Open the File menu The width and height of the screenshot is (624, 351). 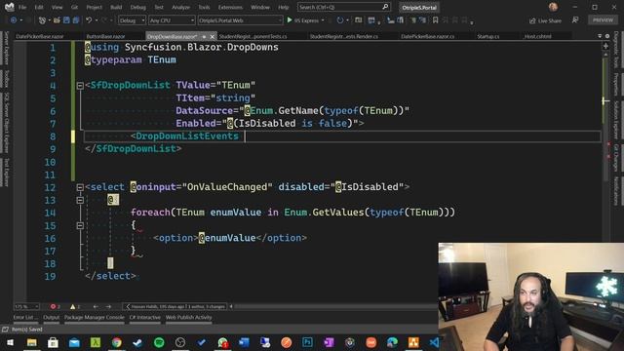pyautogui.click(x=22, y=7)
